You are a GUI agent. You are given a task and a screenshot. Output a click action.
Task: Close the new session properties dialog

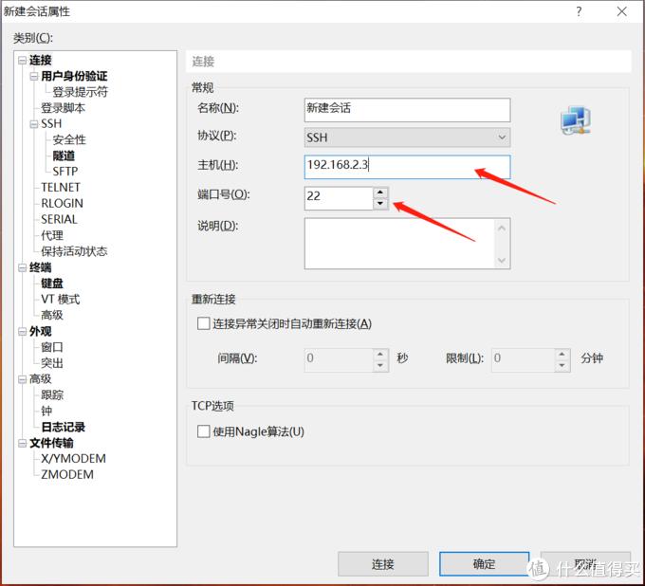click(x=622, y=11)
